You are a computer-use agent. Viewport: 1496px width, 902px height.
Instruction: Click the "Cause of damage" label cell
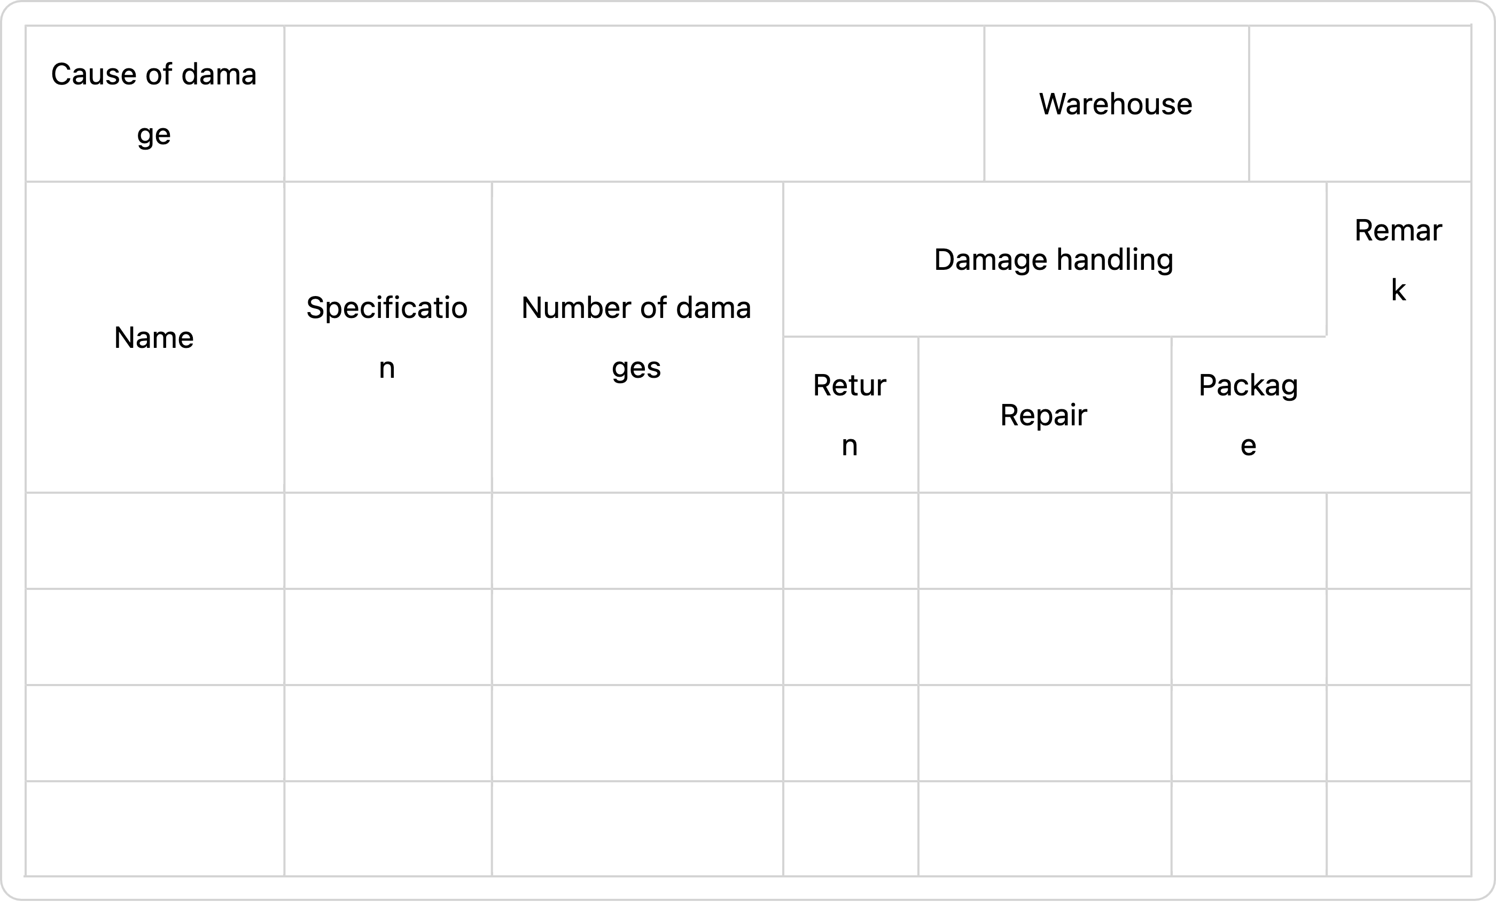[x=154, y=104]
